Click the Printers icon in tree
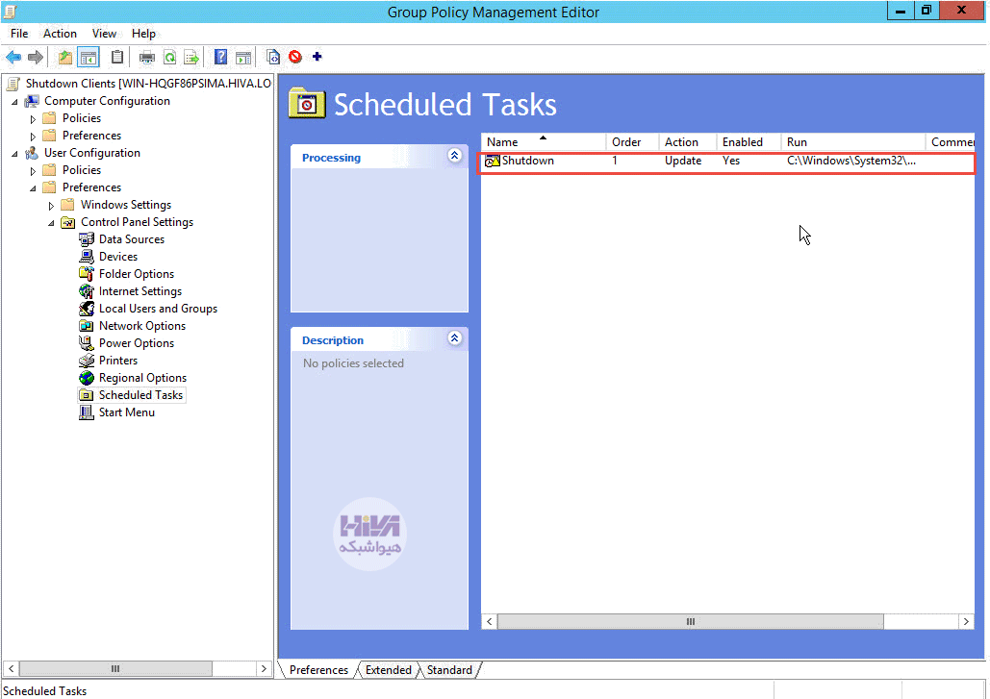Image resolution: width=990 pixels, height=699 pixels. 87,361
